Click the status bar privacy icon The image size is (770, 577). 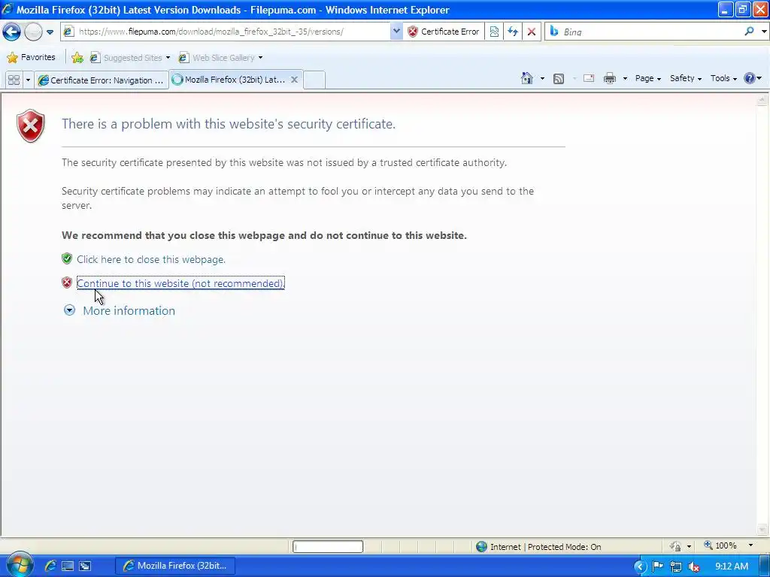tap(676, 547)
